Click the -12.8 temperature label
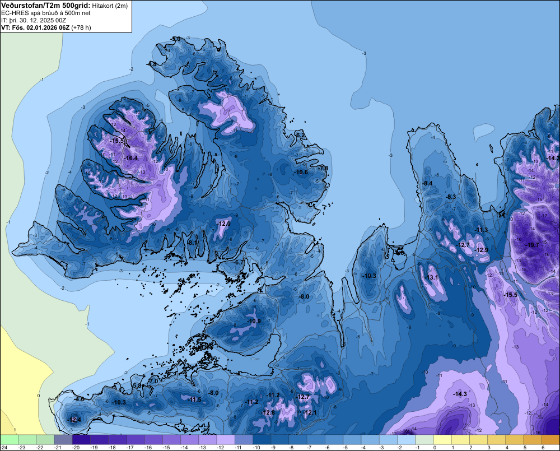 268,413
